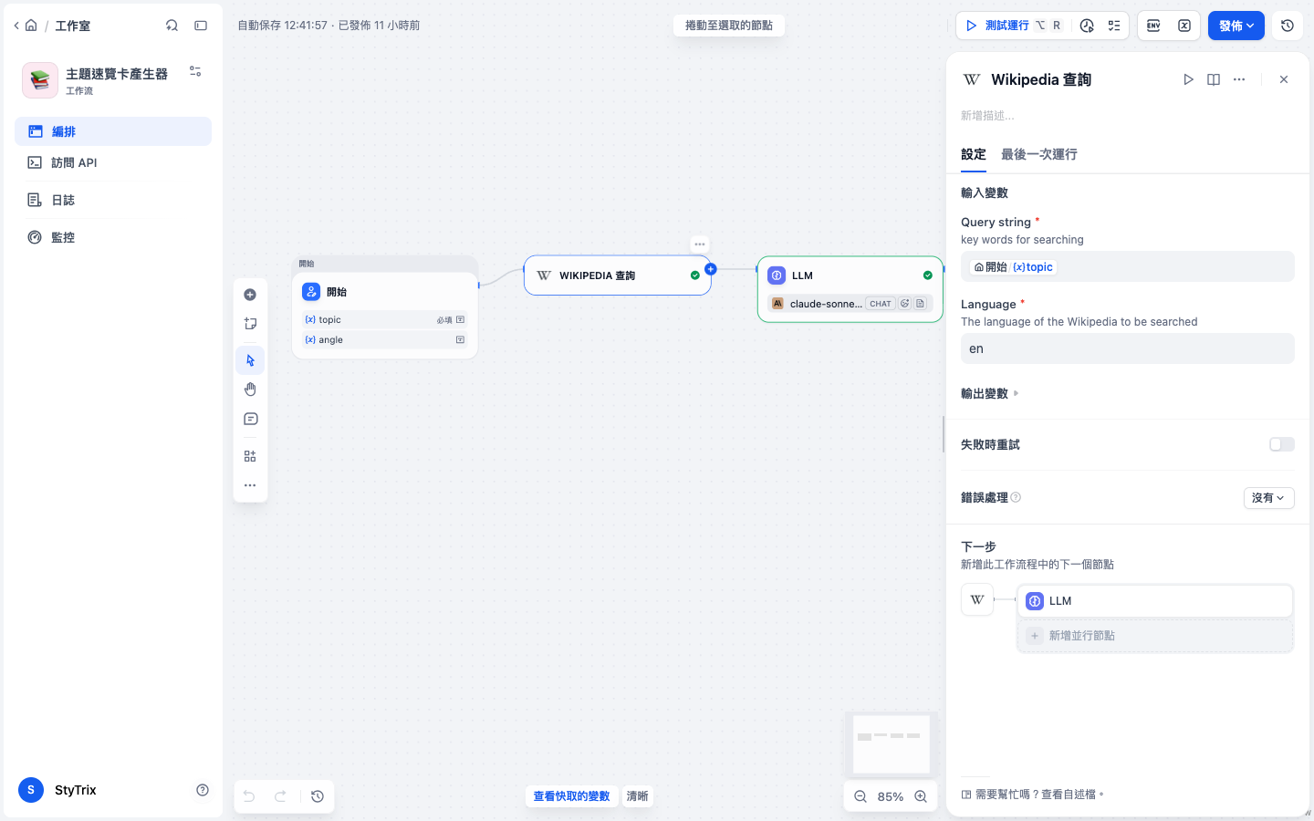Click the undo arrow
Image resolution: width=1314 pixels, height=821 pixels.
tap(249, 796)
